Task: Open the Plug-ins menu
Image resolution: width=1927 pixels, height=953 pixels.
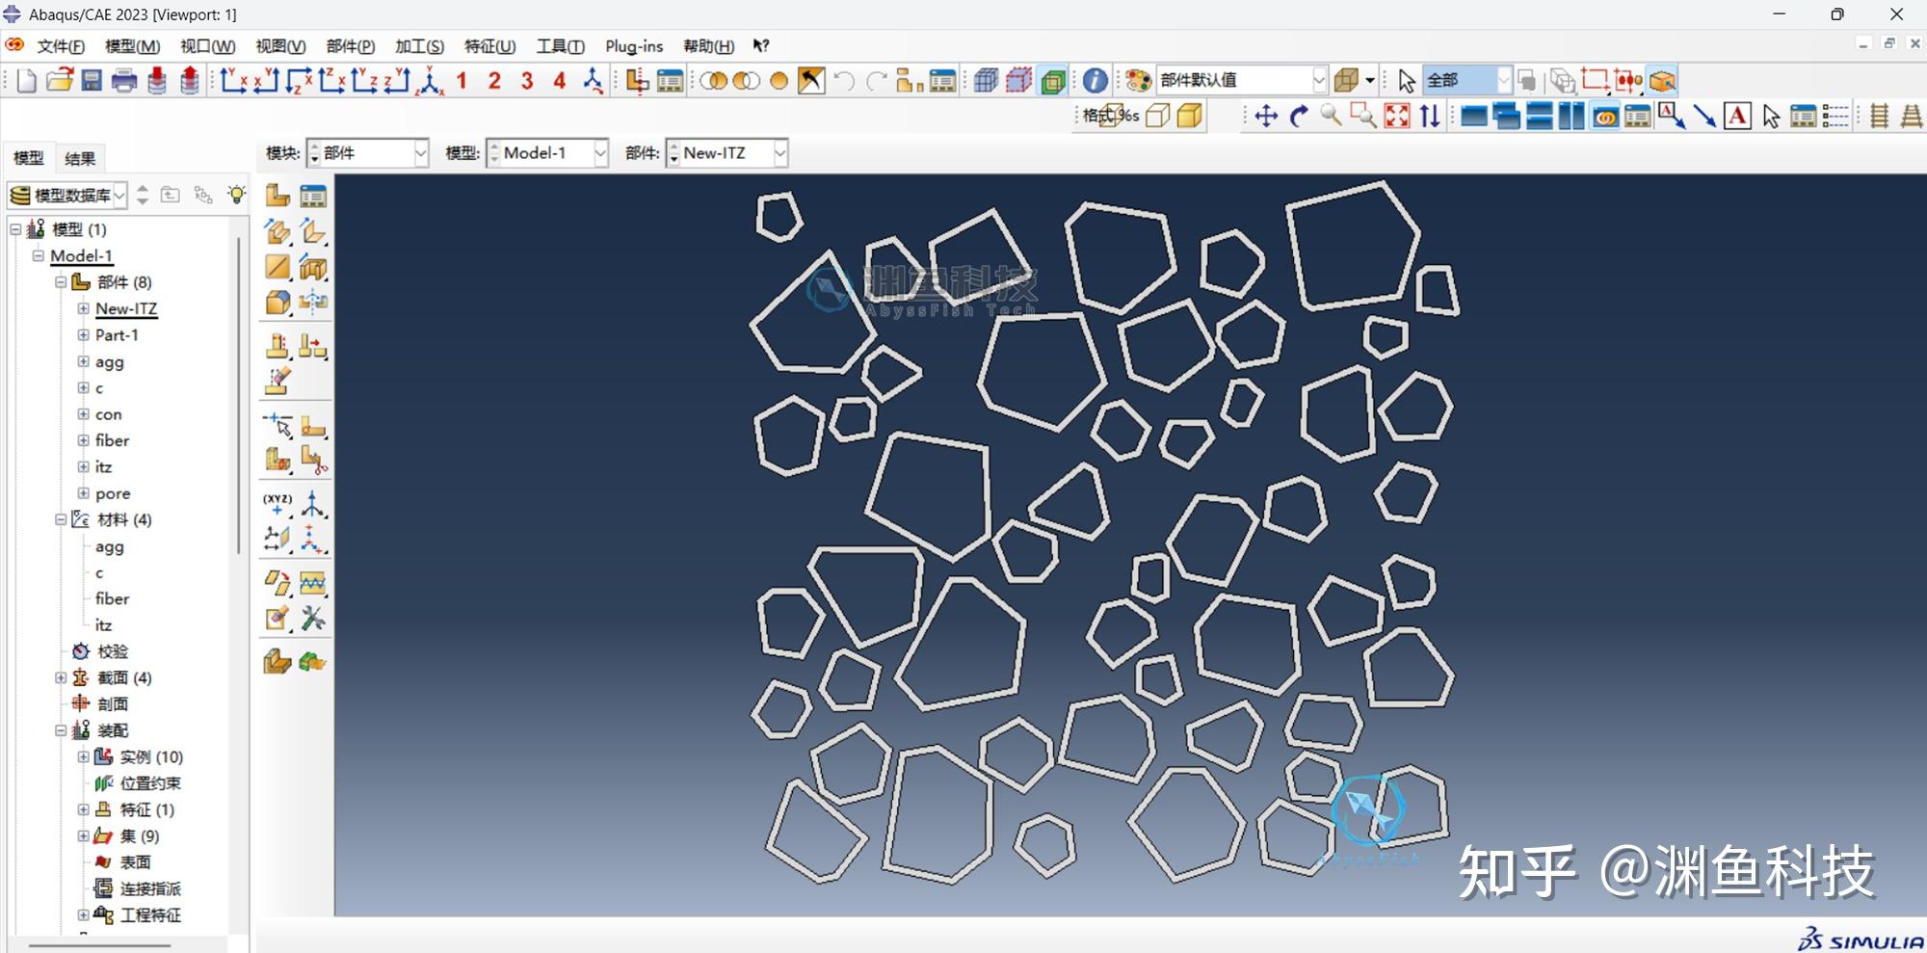Action: coord(633,46)
